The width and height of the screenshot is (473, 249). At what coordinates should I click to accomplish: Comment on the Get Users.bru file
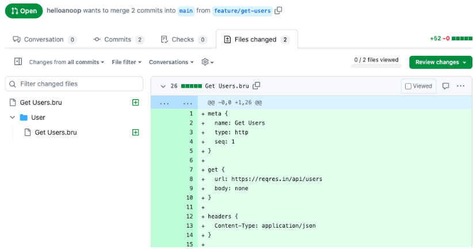click(445, 86)
